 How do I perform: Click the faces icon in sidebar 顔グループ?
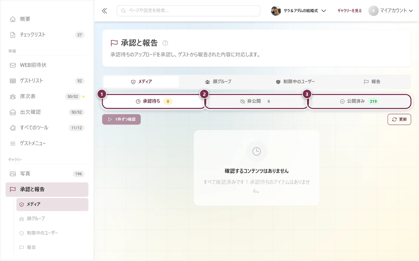pos(22,219)
